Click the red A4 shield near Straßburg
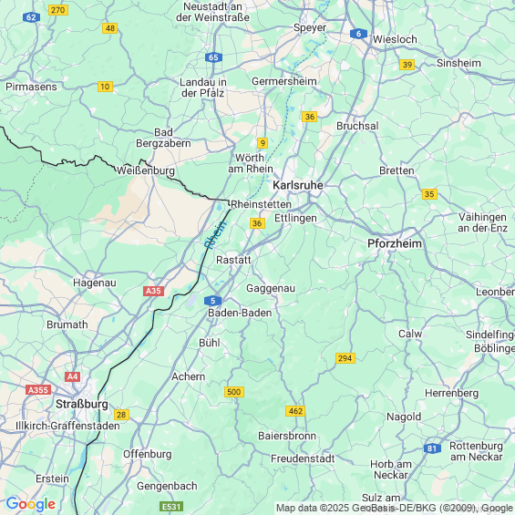 [72, 376]
